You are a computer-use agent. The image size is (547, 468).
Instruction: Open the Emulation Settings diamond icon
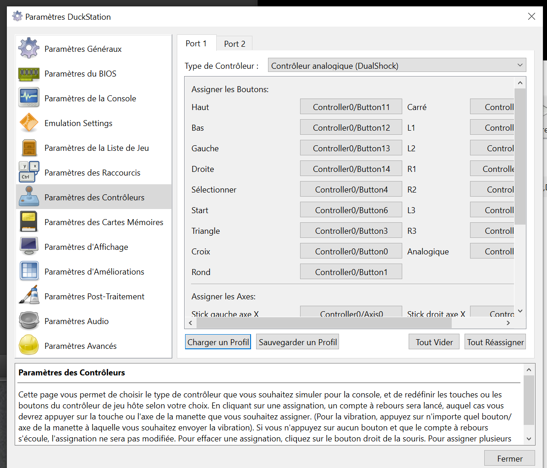[x=29, y=123]
